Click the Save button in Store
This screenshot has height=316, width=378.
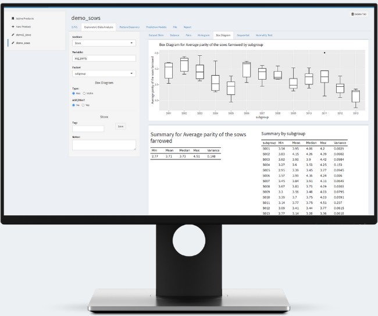click(x=120, y=126)
